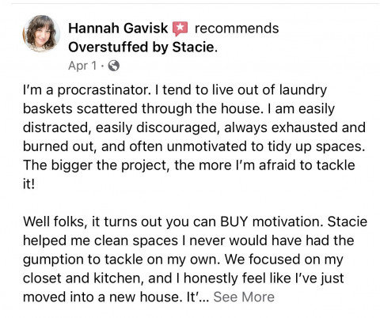Click the Hannah Gavisk name link
Image resolution: width=380 pixels, height=318 pixels.
tap(118, 28)
